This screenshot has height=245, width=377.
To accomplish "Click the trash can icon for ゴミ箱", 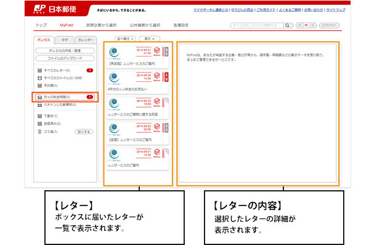I will (x=39, y=132).
